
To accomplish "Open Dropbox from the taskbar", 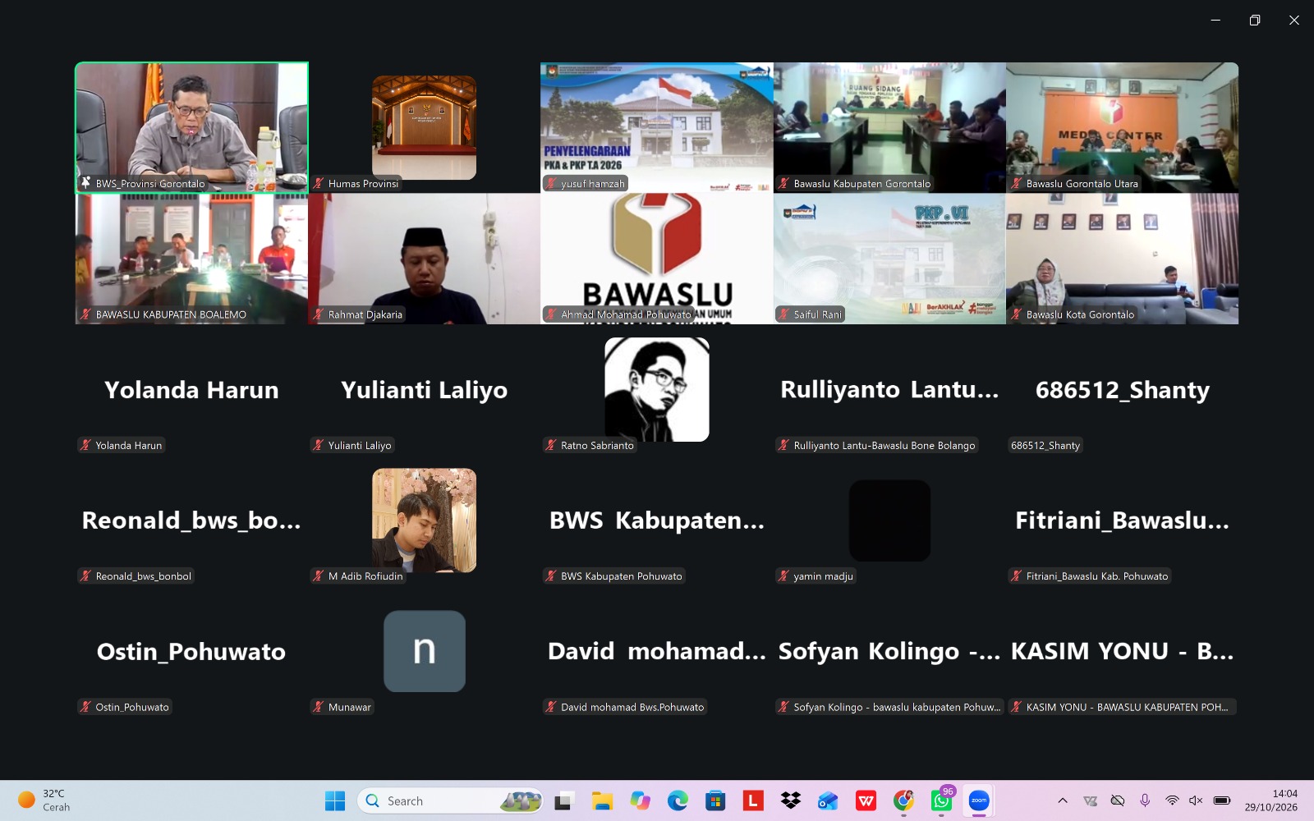I will (791, 801).
